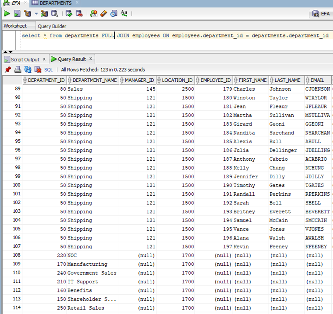Select the Worksheet tab
This screenshot has height=314, width=333.
(15, 26)
